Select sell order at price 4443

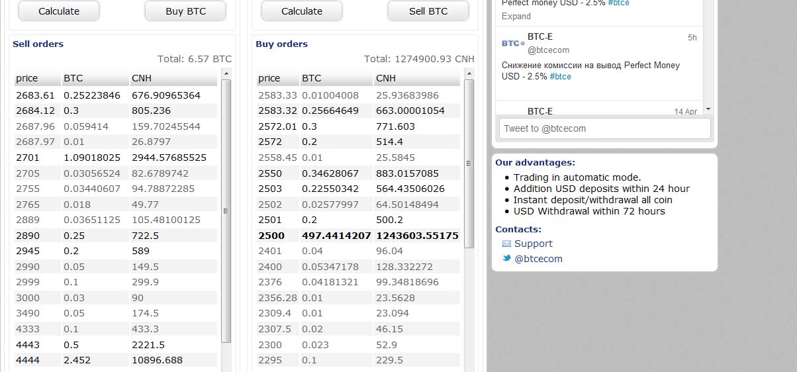[x=116, y=345]
